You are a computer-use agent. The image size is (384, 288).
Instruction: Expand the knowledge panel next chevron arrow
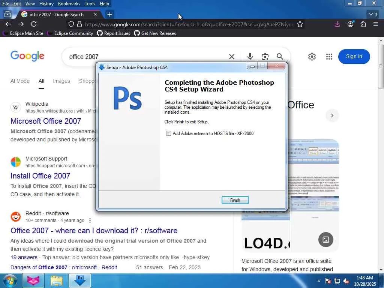click(332, 115)
